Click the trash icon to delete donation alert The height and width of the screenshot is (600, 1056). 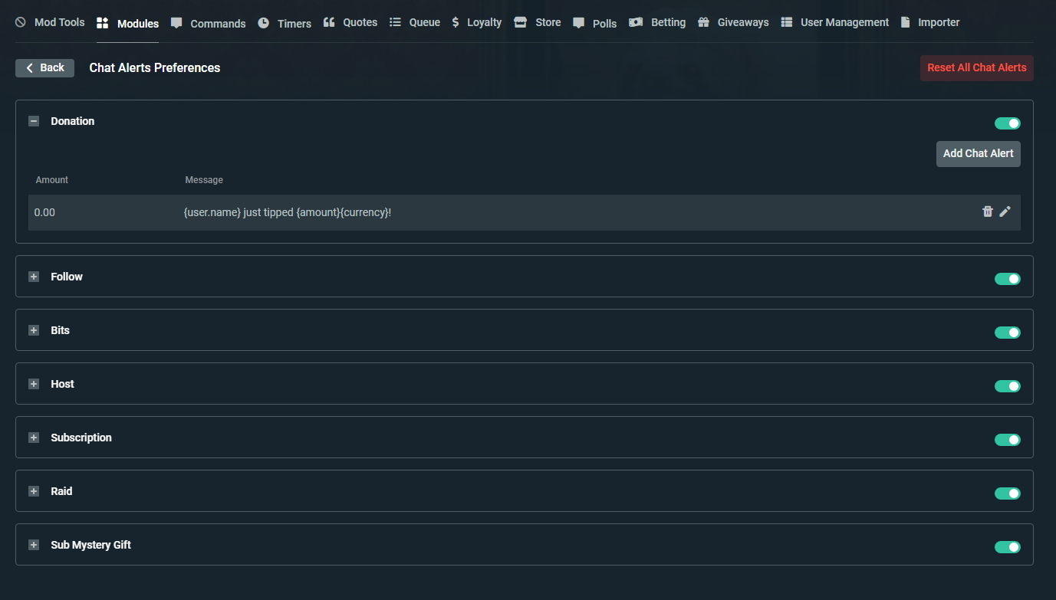(x=987, y=211)
